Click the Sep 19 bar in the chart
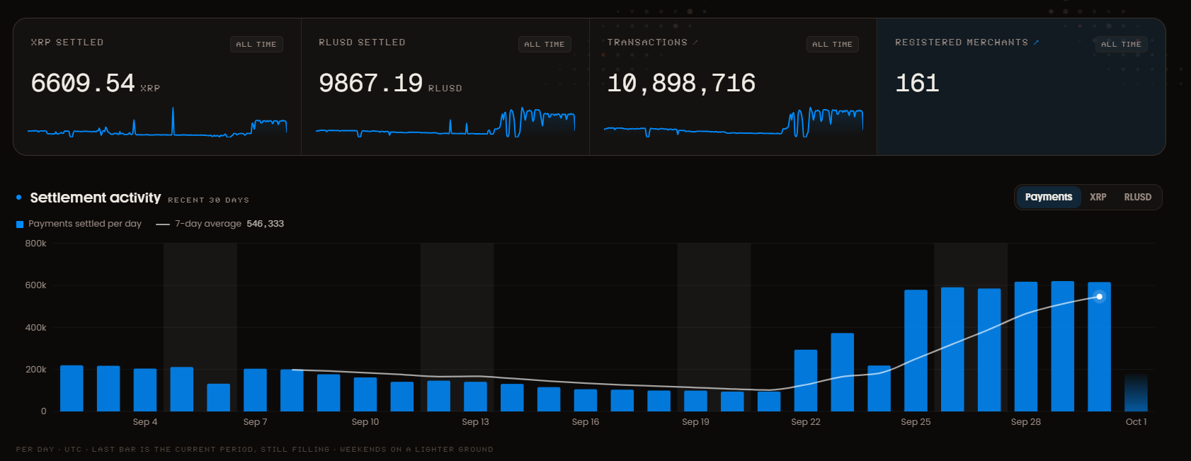Screen dimensions: 1191x461 pos(695,401)
